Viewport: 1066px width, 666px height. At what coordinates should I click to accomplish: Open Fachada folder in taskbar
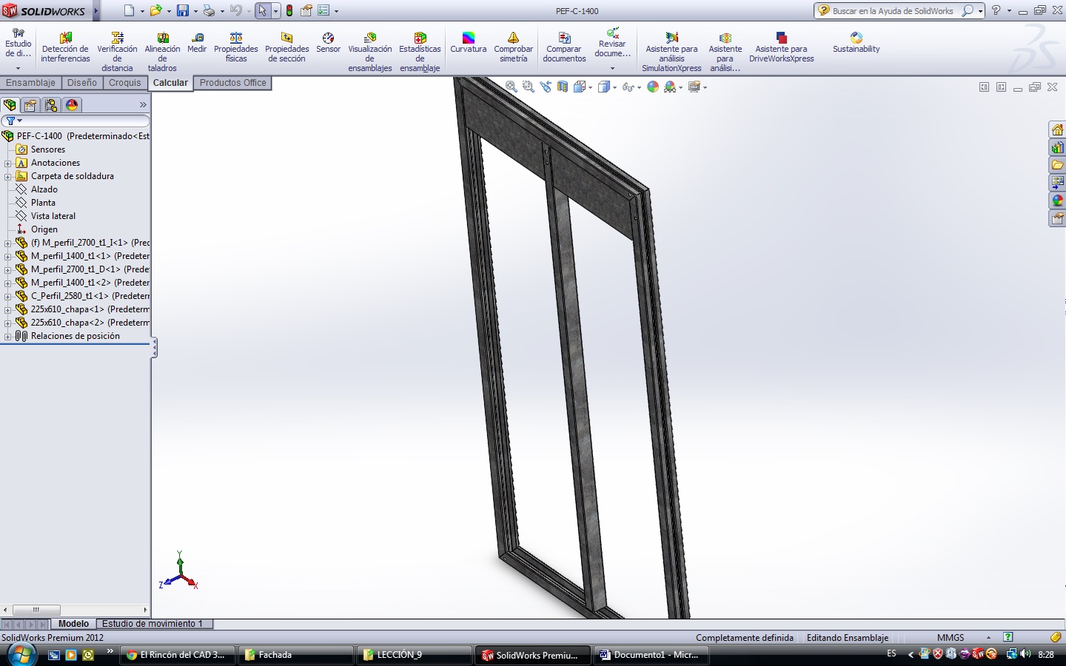[296, 655]
